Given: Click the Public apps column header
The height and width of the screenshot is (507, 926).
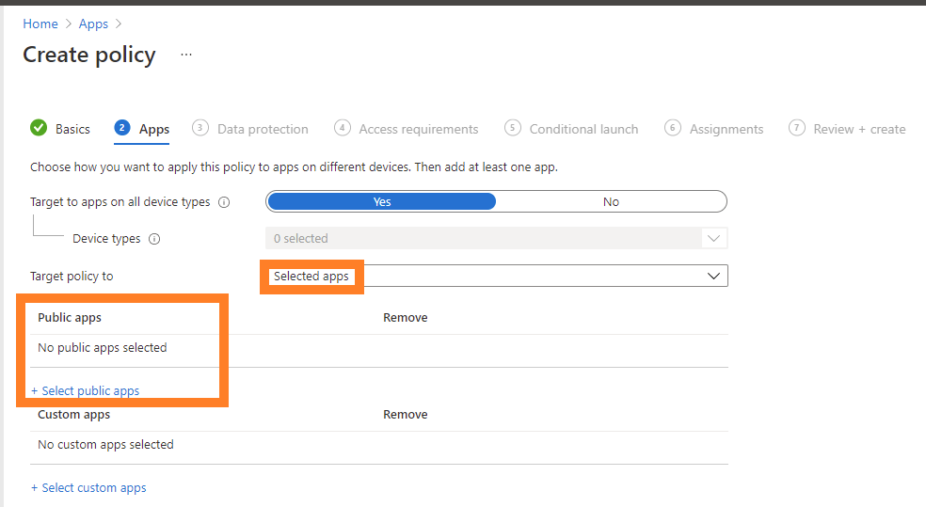Looking at the screenshot, I should (x=70, y=318).
